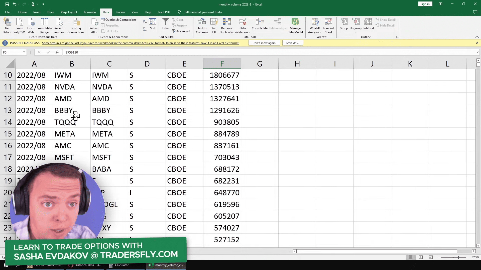
Task: Apply Flash Fill
Action: coord(214,26)
